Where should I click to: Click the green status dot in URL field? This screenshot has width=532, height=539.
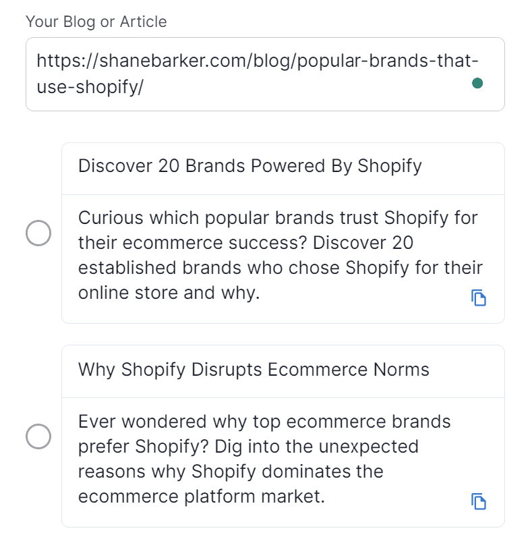(477, 83)
